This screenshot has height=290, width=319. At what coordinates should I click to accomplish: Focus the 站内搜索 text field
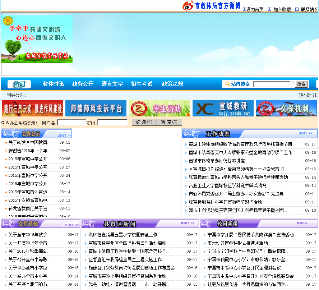tap(272, 84)
